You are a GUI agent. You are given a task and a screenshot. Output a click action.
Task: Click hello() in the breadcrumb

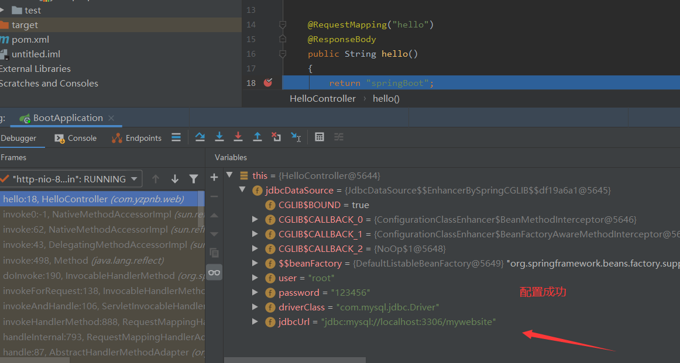pos(386,98)
